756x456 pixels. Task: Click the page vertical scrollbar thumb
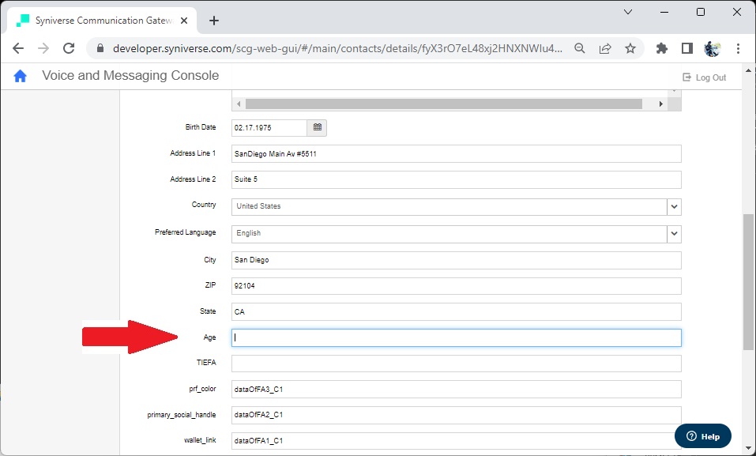coord(748,282)
